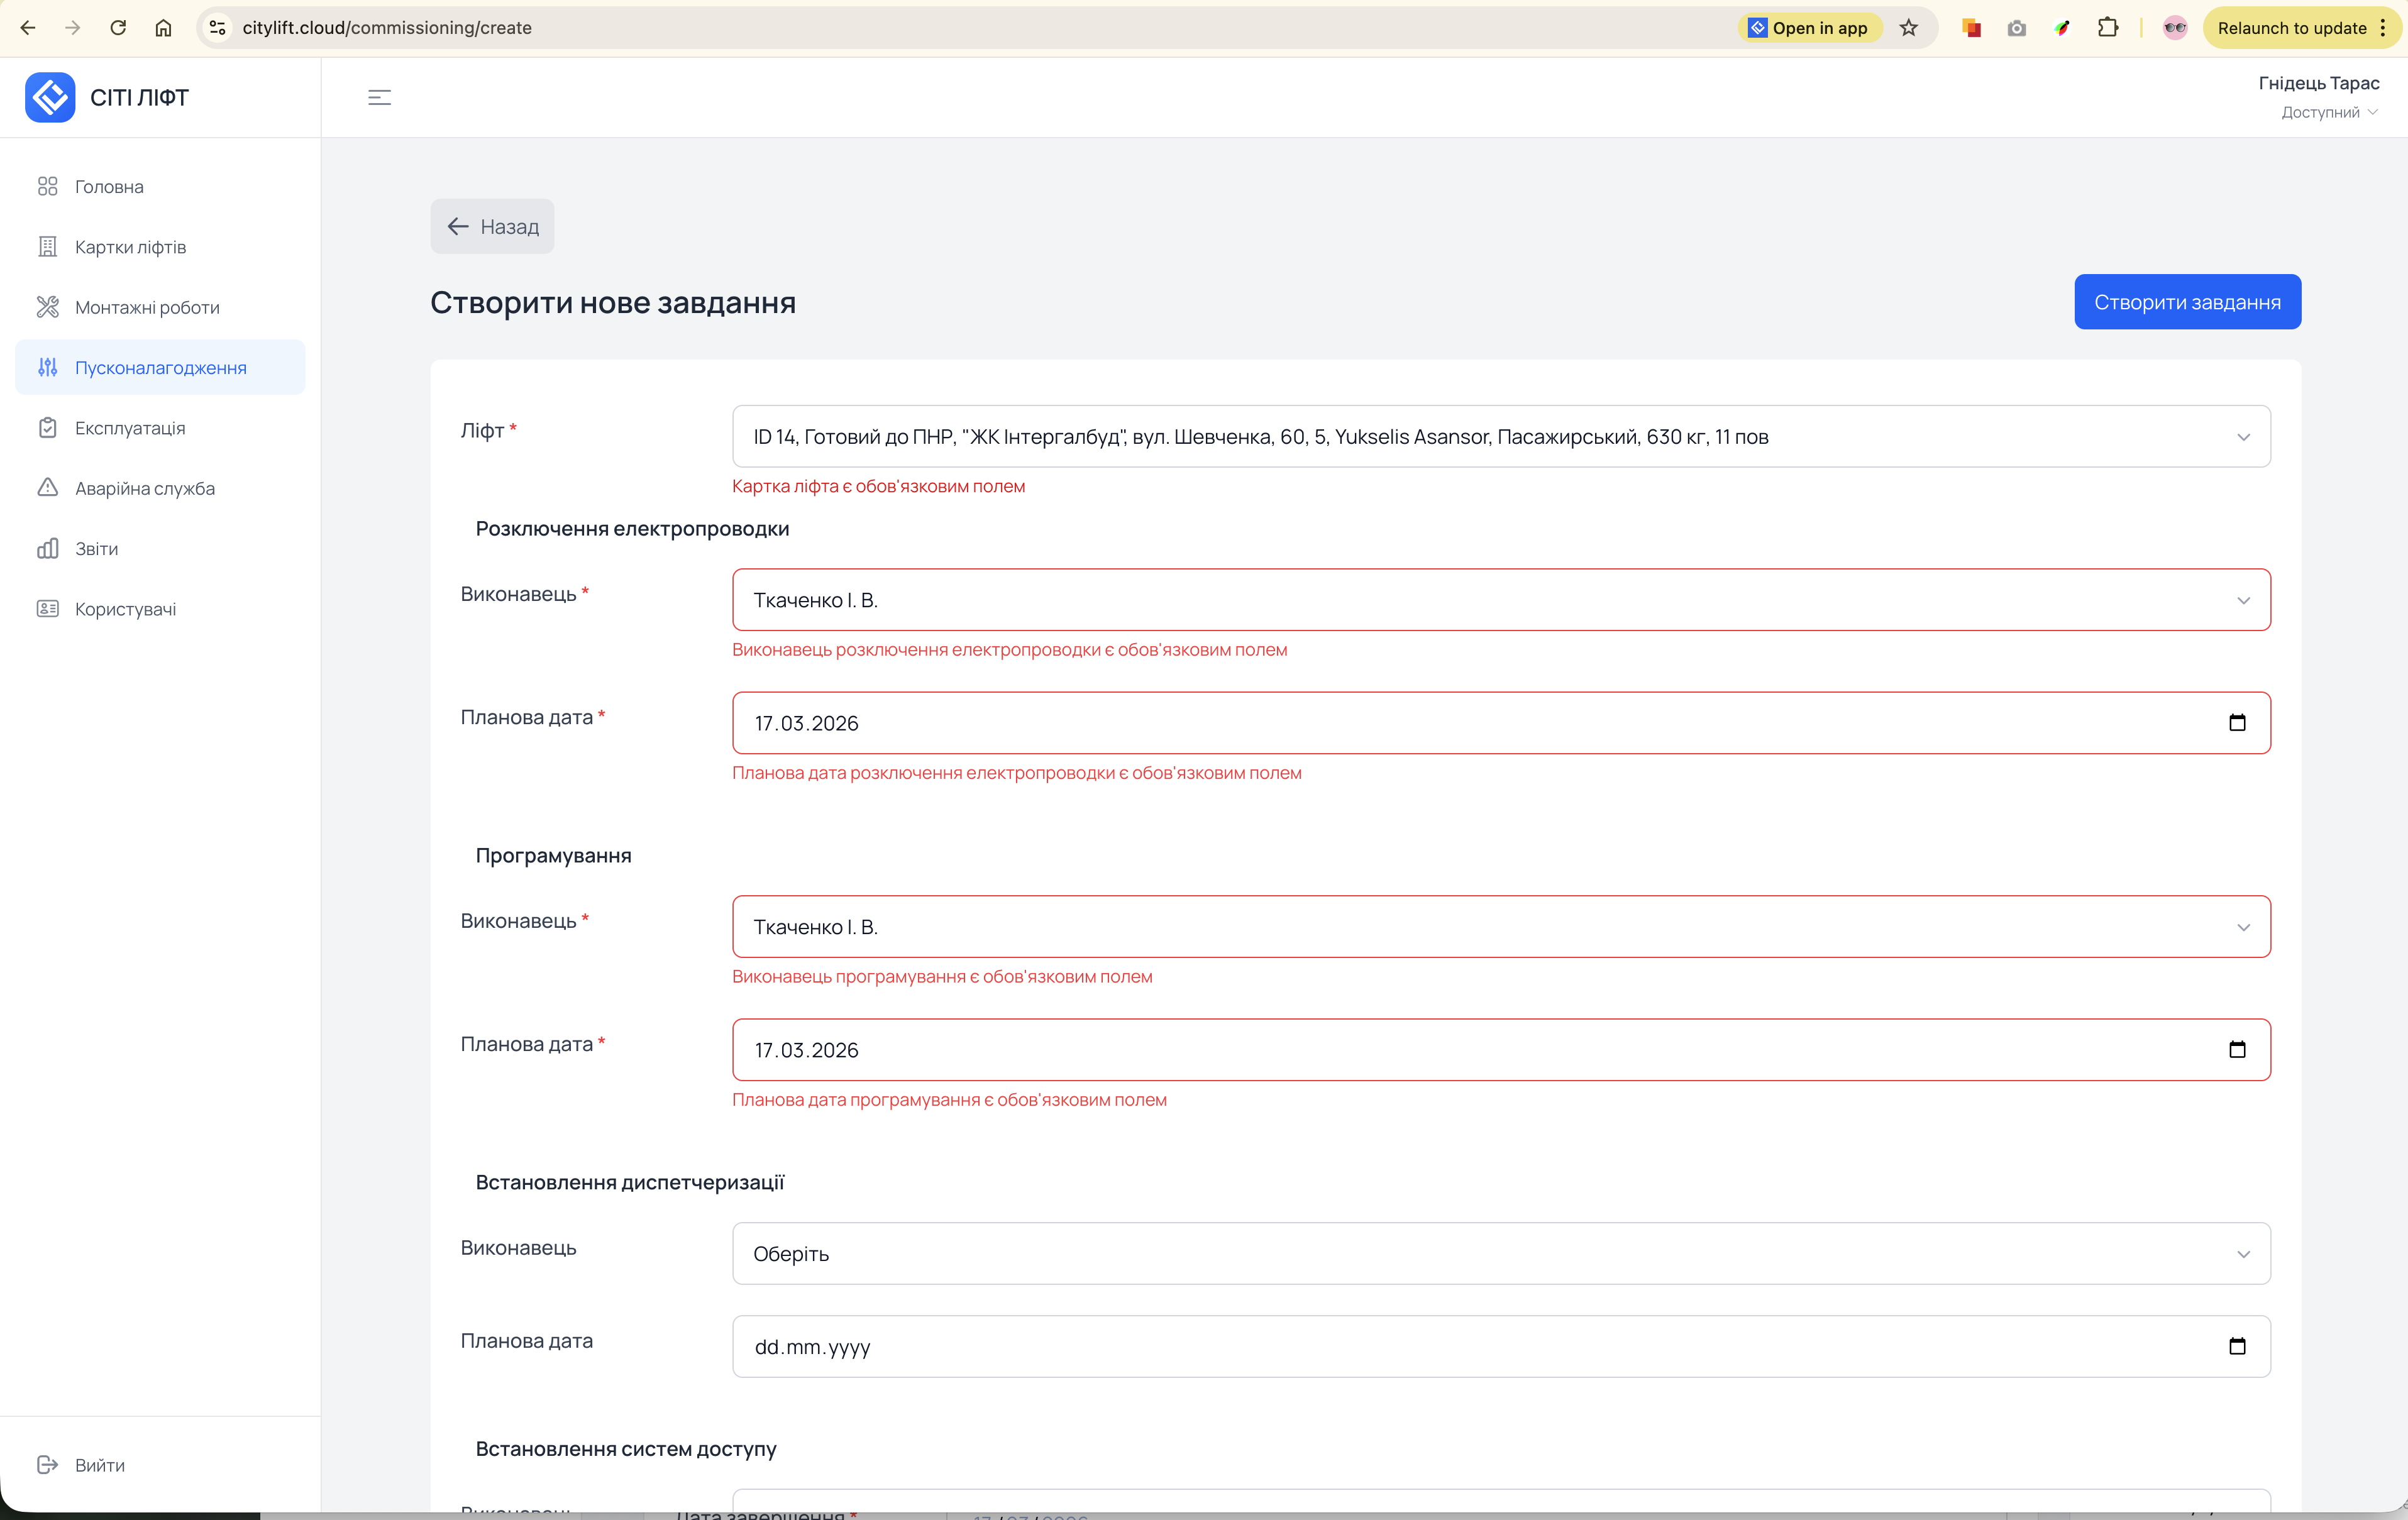2408x1520 pixels.
Task: Open Монтажні роботи section
Action: 147,307
